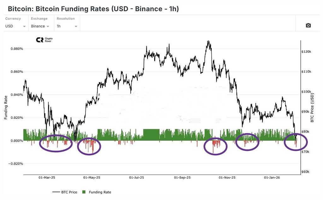323x200 pixels.
Task: Click the $120k price axis label
Action: 306,51
